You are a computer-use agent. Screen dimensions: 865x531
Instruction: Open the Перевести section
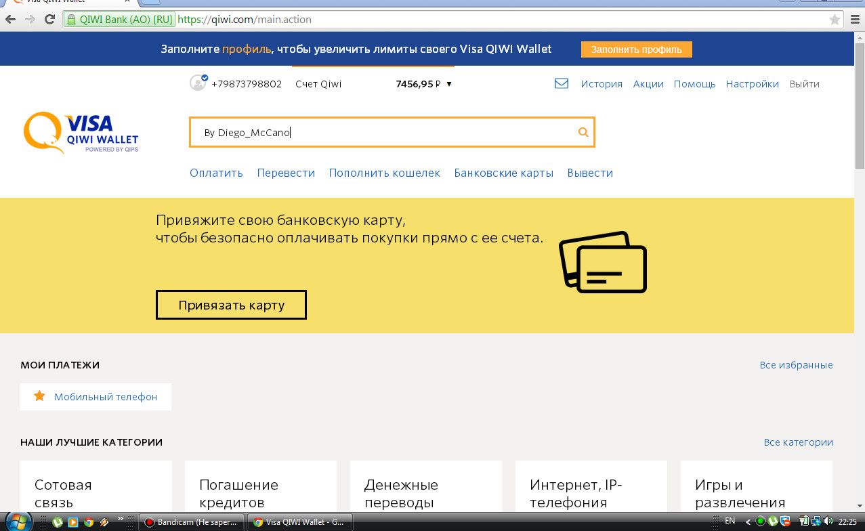(286, 173)
